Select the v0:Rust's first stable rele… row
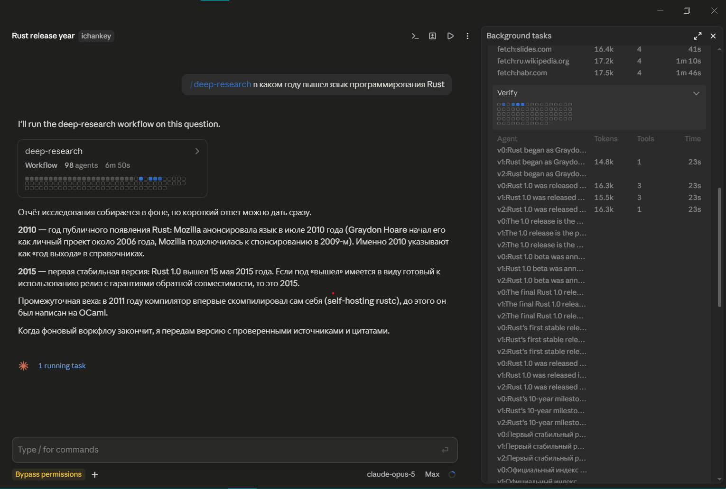The width and height of the screenshot is (726, 489). [599, 328]
